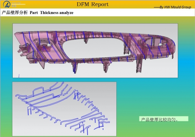Click the HW Mould company logo

point(7,5)
